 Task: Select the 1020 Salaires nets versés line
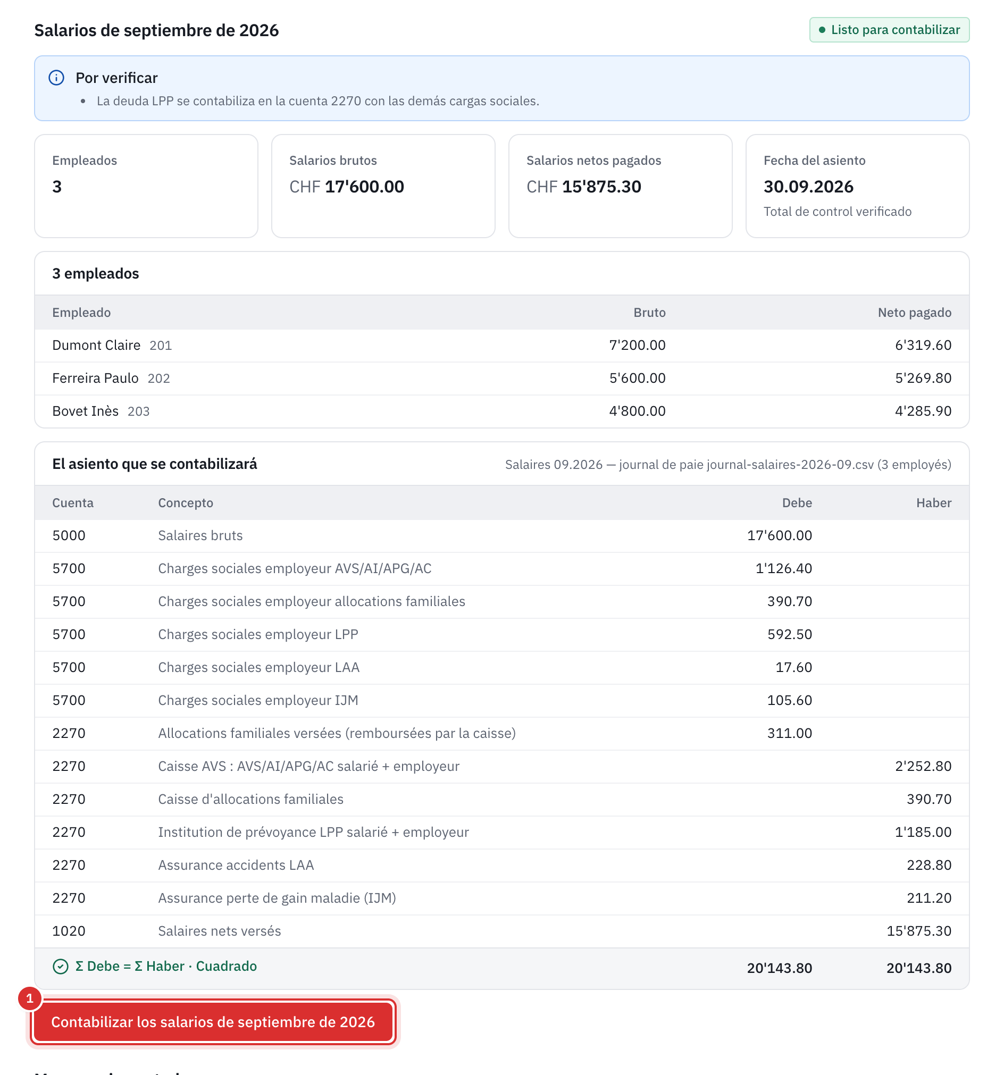pyautogui.click(x=501, y=931)
